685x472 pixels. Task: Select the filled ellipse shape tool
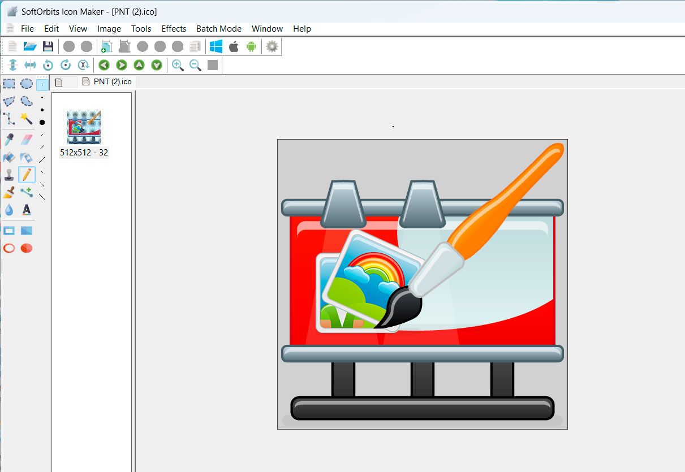[27, 248]
